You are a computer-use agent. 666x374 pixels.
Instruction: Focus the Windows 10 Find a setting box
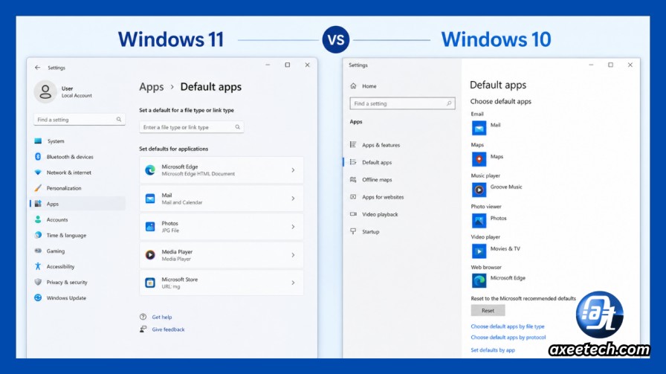coord(402,103)
